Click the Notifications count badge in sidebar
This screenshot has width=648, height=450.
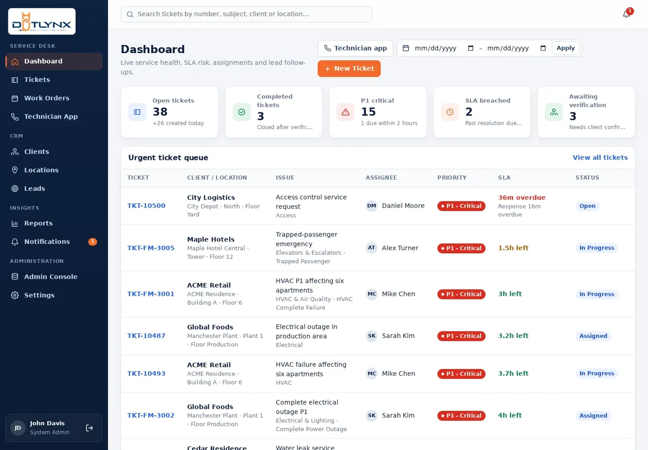tap(93, 242)
